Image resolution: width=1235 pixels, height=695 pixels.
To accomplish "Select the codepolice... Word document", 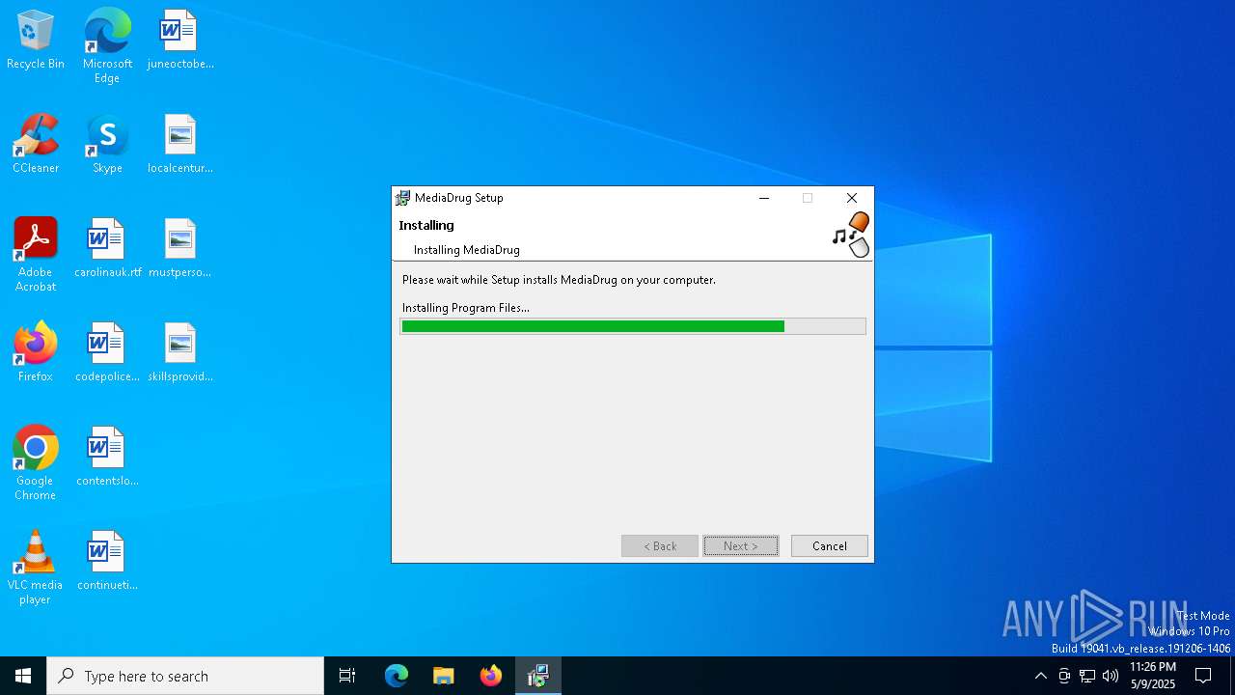I will click(107, 353).
